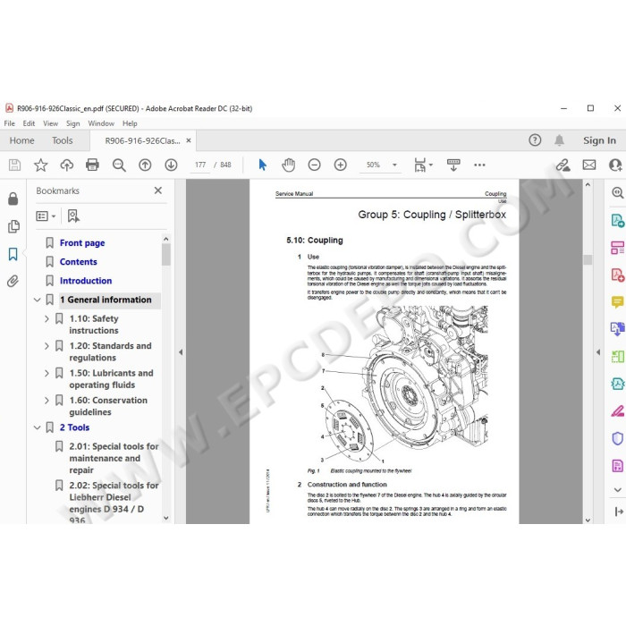
Task: Expand 1.60: Conservation guidelines bookmark
Action: [47, 400]
